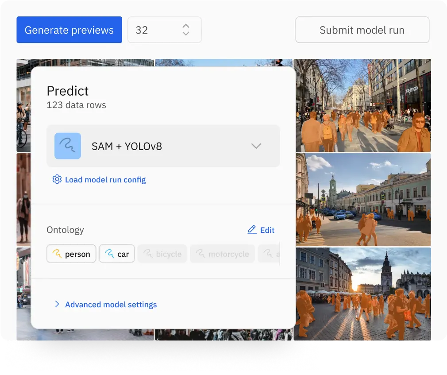Click the gear icon beside Load model run config
The image size is (447, 375).
coord(57,179)
